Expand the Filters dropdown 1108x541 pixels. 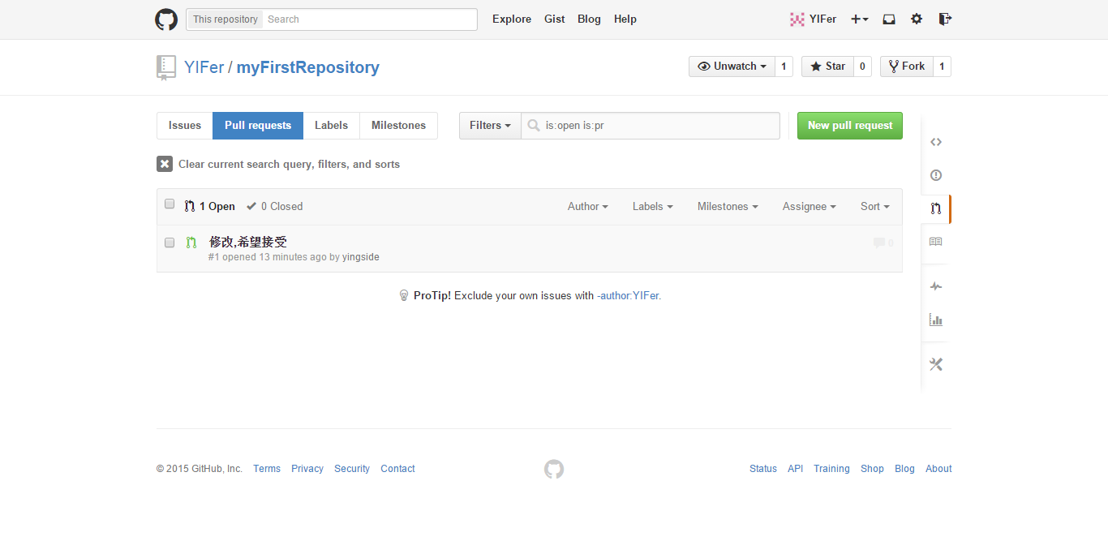(x=490, y=126)
